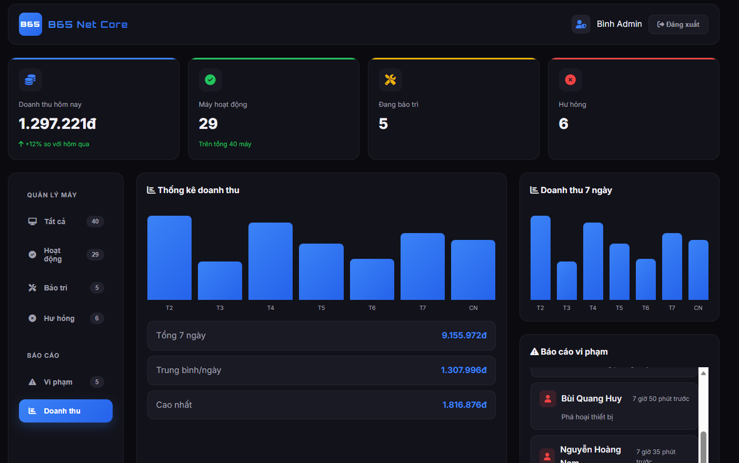Click the CN bar in Doanh thu 7 ngày
Screen dimensions: 739x463
[698, 270]
